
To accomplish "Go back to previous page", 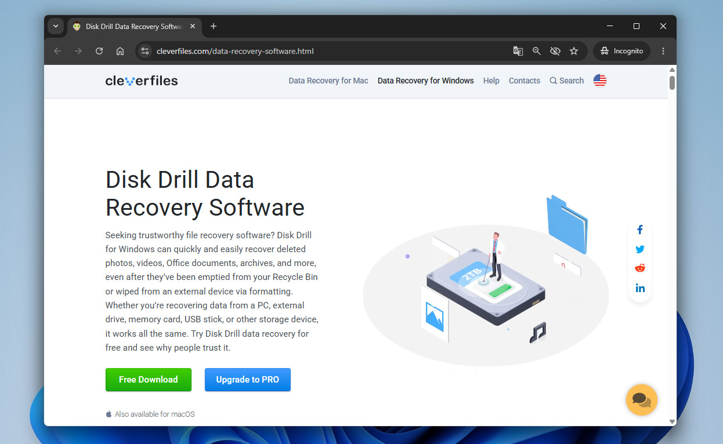I will tap(57, 51).
